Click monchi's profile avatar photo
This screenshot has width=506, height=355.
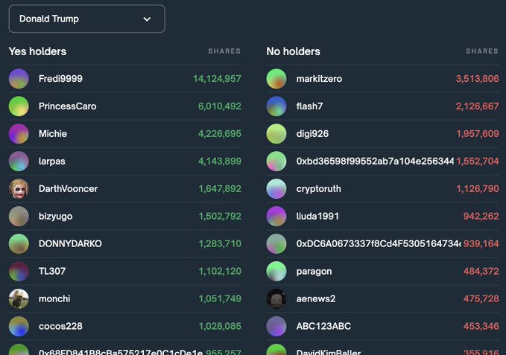[x=19, y=298]
